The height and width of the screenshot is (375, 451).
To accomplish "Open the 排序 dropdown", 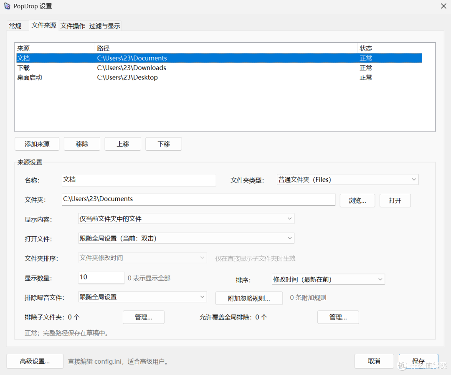I will click(x=328, y=279).
